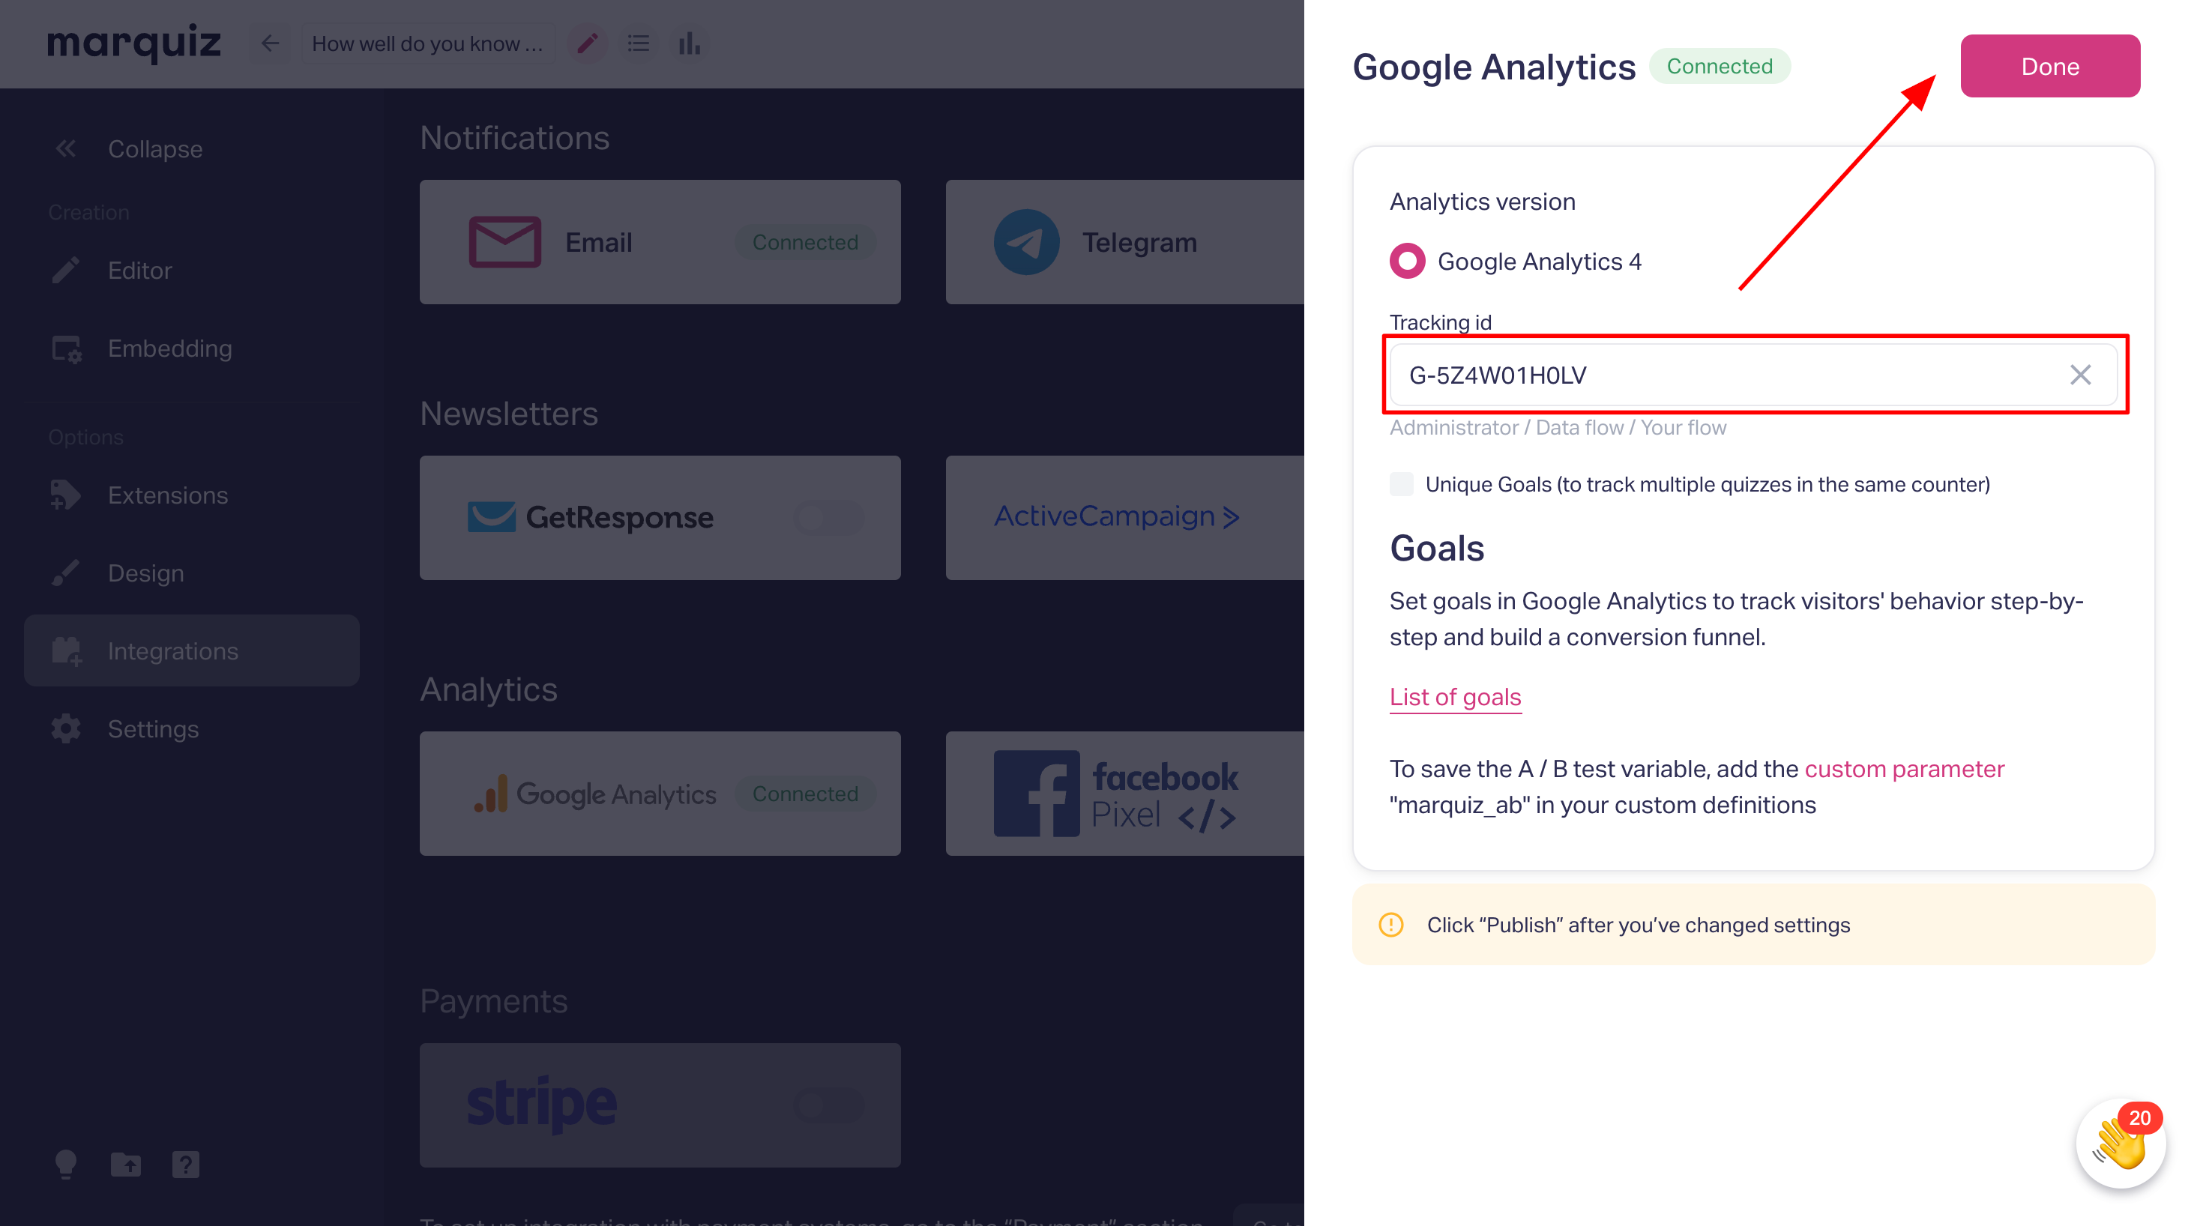Open the List of goals link

pyautogui.click(x=1455, y=697)
